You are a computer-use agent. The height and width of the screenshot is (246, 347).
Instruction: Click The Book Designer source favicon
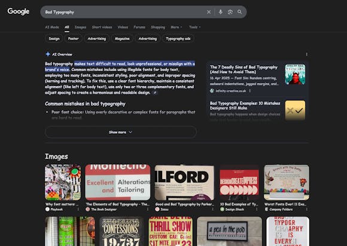[x=87, y=209]
